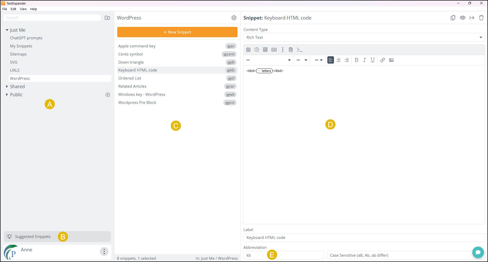The height and width of the screenshot is (262, 488).
Task: Expand the Shared group
Action: [x=7, y=87]
